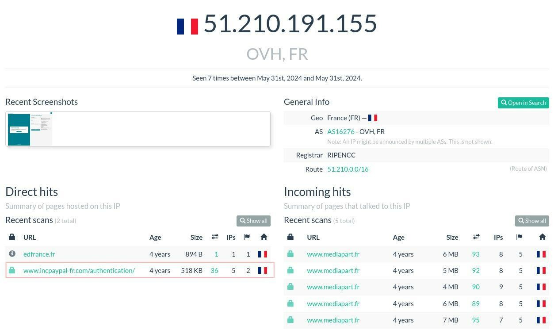This screenshot has height=334, width=554.
Task: Open the mediapart.fr link with 89 requests
Action: point(333,303)
